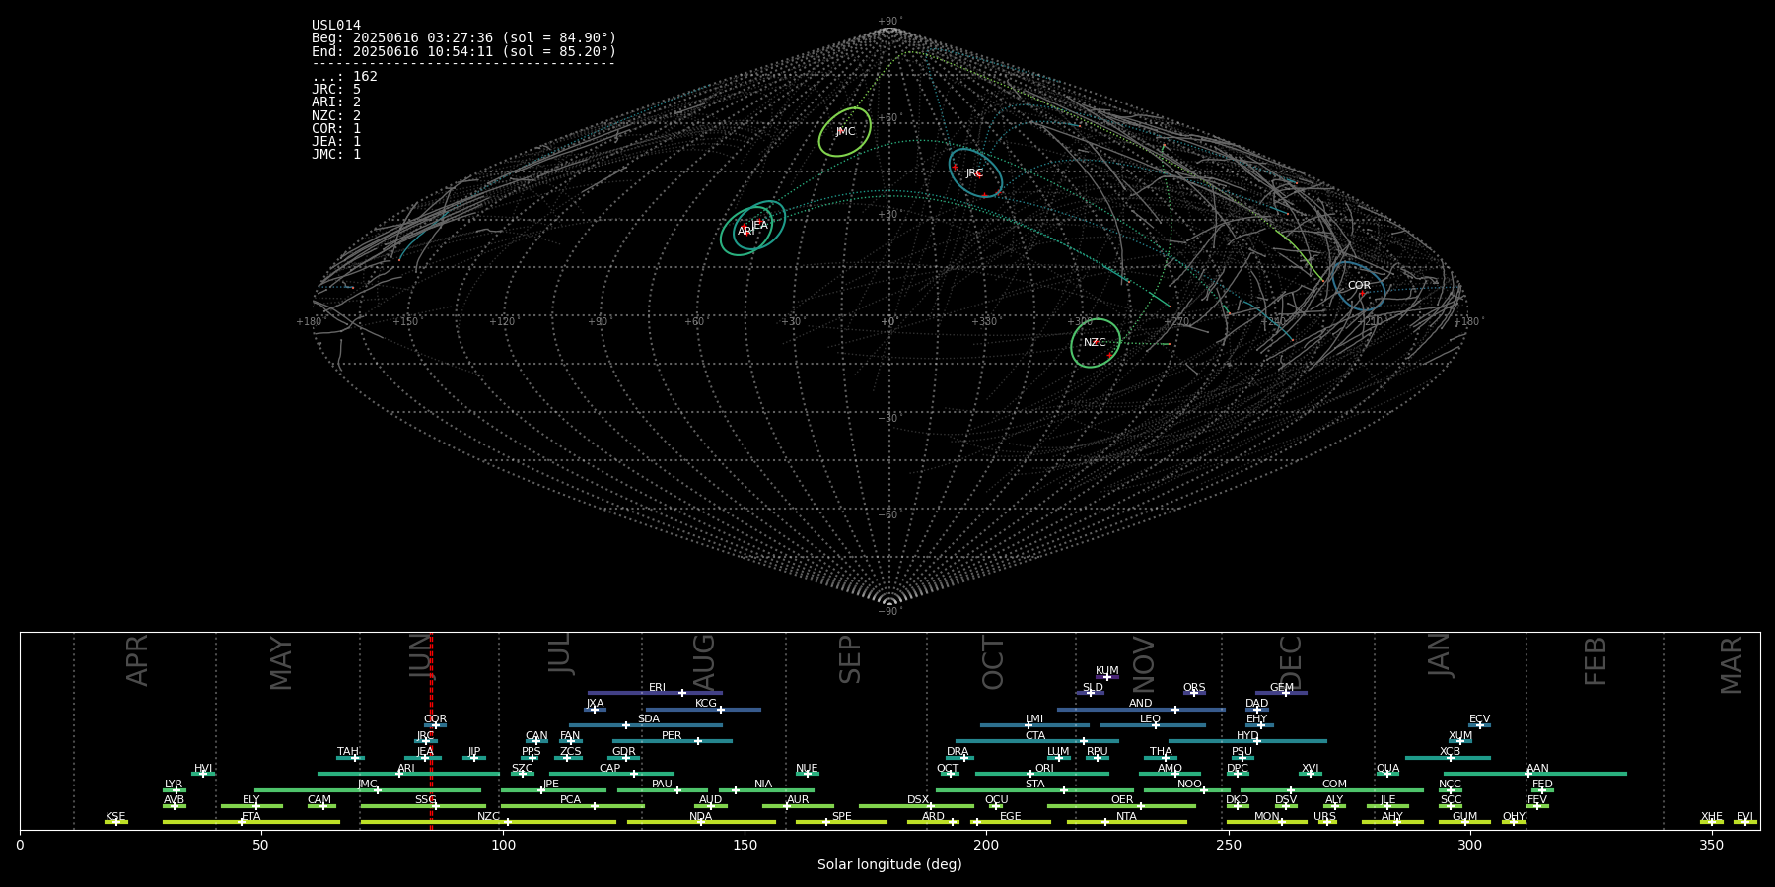Click the NTA shower label in timeline
This screenshot has width=1775, height=887.
(1126, 816)
